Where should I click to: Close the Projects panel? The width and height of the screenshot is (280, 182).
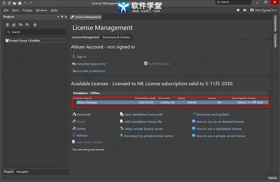click(x=66, y=17)
